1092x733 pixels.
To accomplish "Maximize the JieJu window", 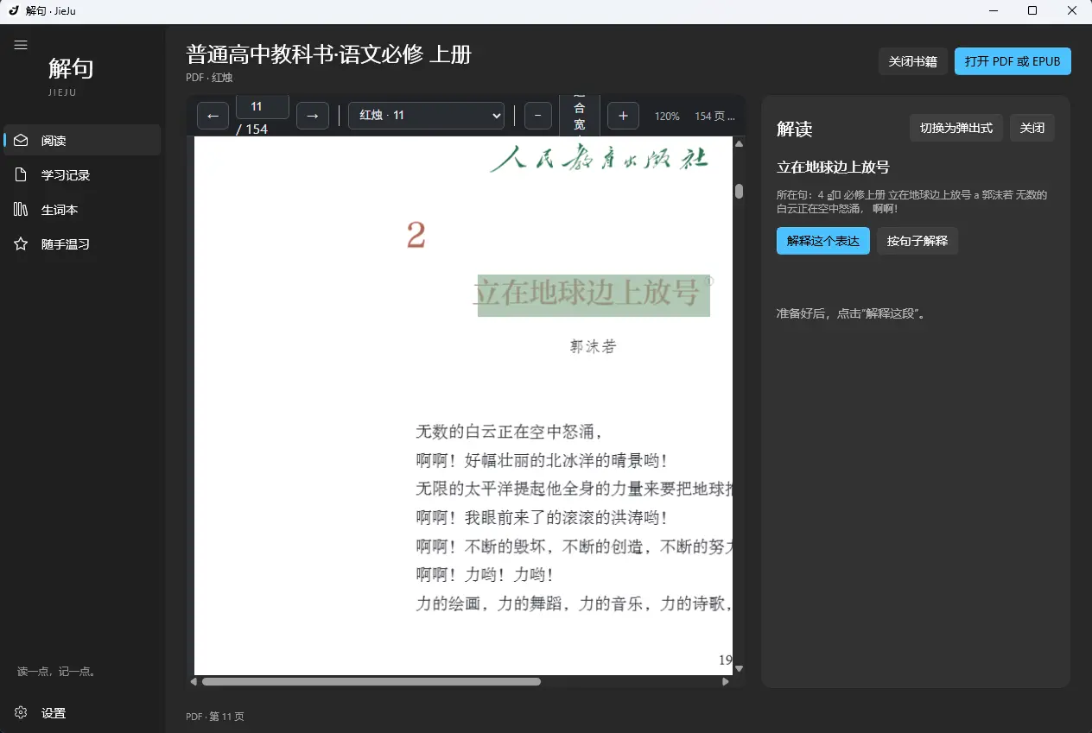I will (1032, 10).
